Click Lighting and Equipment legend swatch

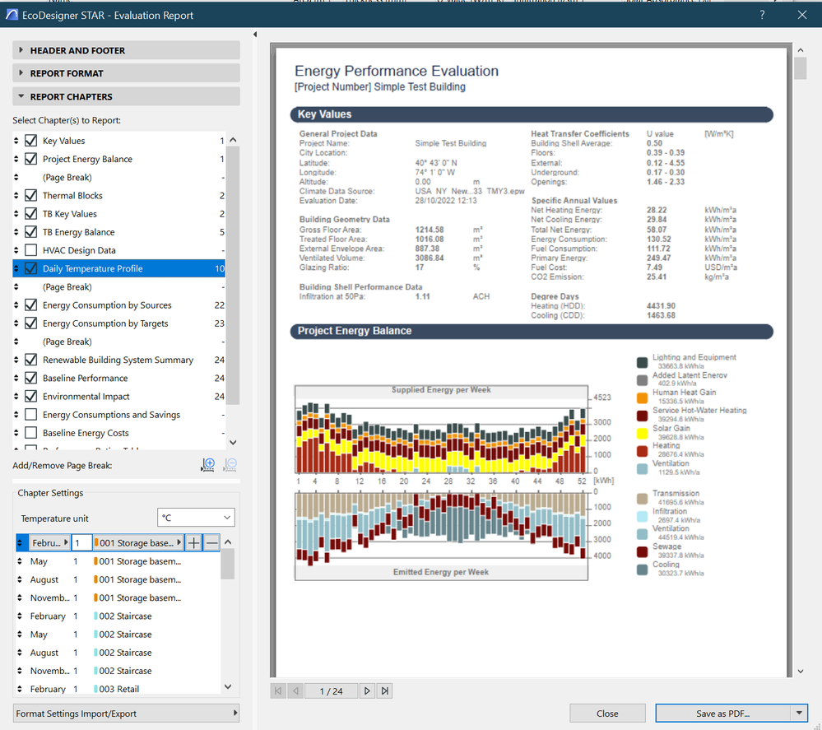coord(642,362)
